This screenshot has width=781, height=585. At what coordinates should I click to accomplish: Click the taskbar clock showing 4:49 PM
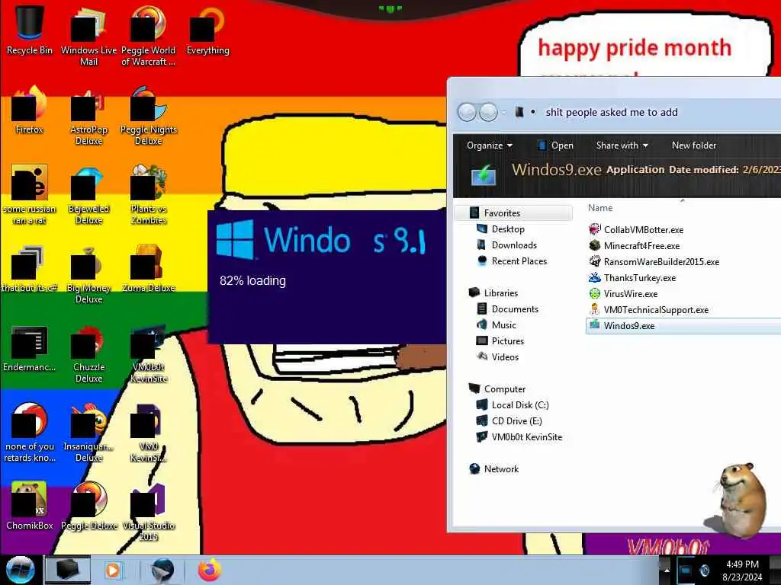742,570
